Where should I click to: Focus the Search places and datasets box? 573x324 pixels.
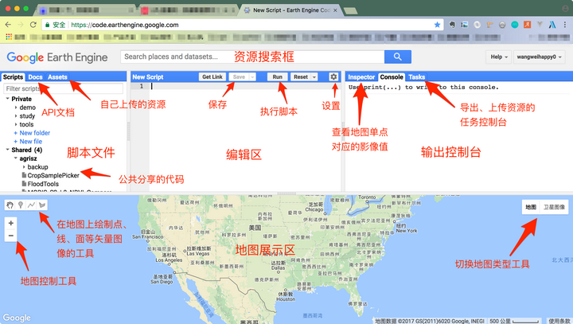252,57
